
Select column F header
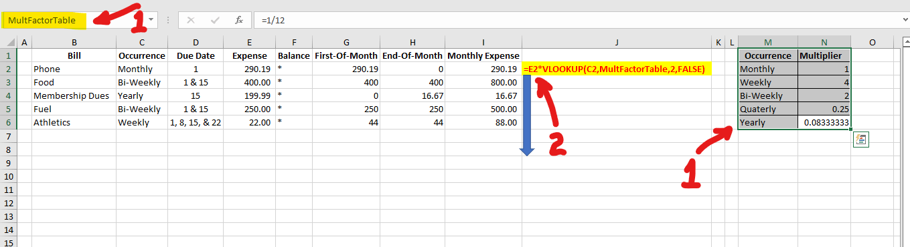[294, 43]
